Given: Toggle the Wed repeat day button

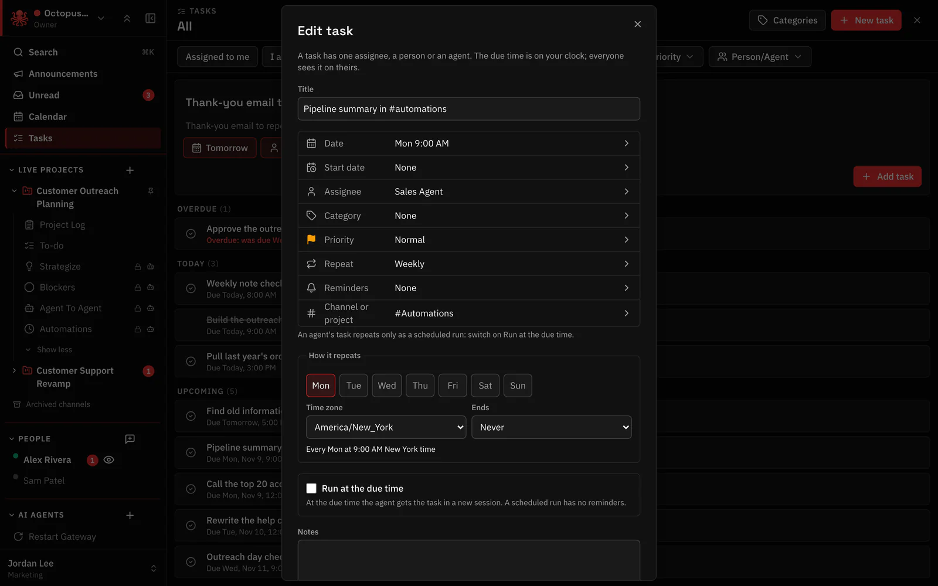Looking at the screenshot, I should pyautogui.click(x=387, y=386).
